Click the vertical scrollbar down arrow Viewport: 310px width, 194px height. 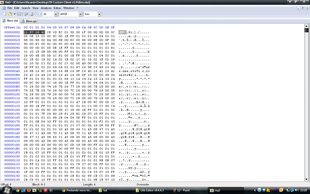click(306, 179)
